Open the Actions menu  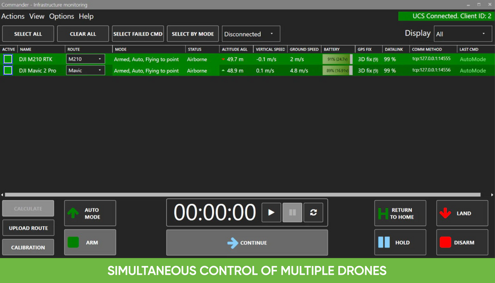point(13,16)
